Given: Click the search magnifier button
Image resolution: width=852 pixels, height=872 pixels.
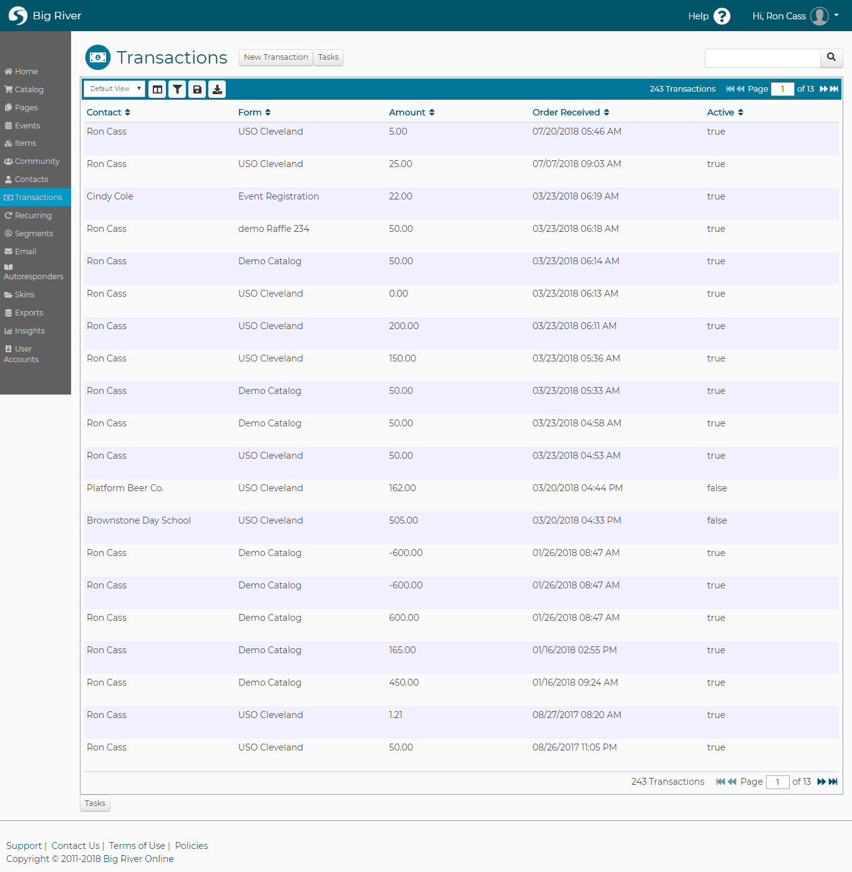Looking at the screenshot, I should [x=831, y=57].
